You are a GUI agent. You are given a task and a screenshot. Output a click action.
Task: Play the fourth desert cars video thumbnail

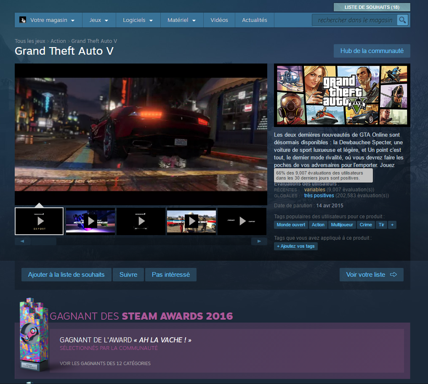191,221
